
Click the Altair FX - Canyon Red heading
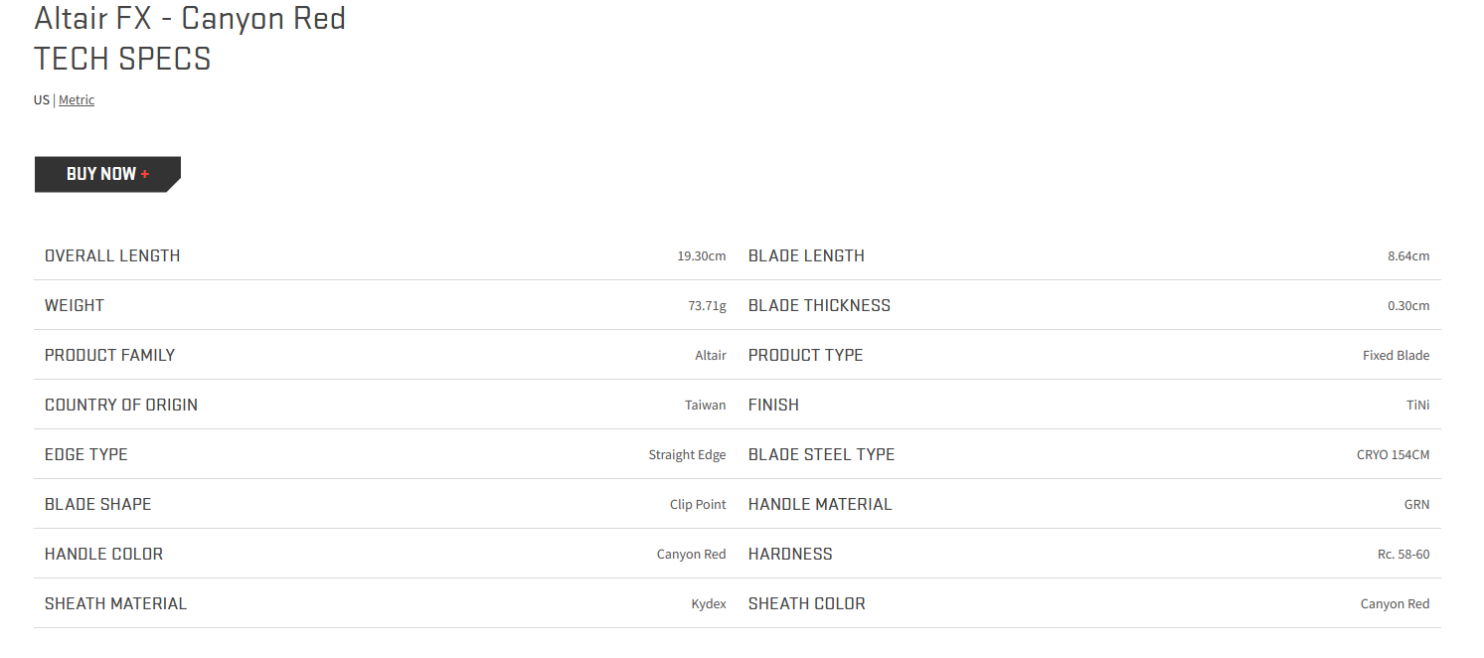(190, 18)
